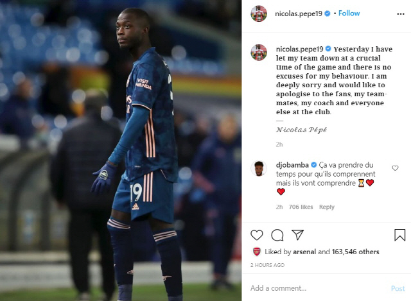Viewport: 411px width, 301px height.
Task: Open djobamba profile avatar
Action: point(259,168)
